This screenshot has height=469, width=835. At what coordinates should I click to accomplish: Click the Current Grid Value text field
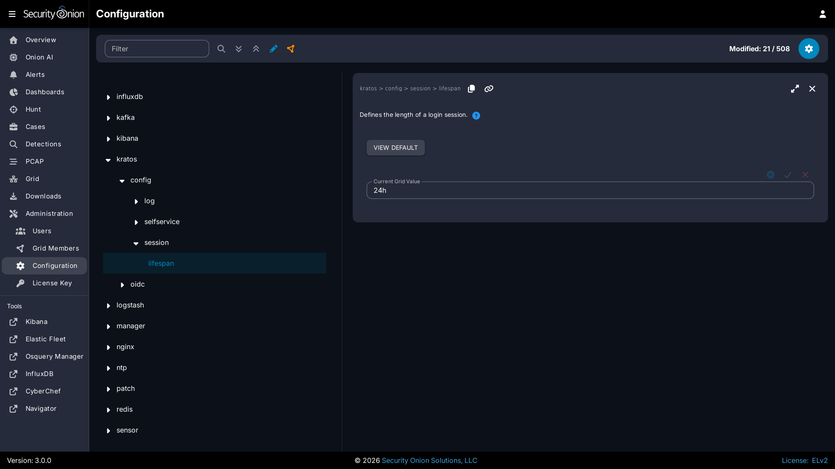590,190
